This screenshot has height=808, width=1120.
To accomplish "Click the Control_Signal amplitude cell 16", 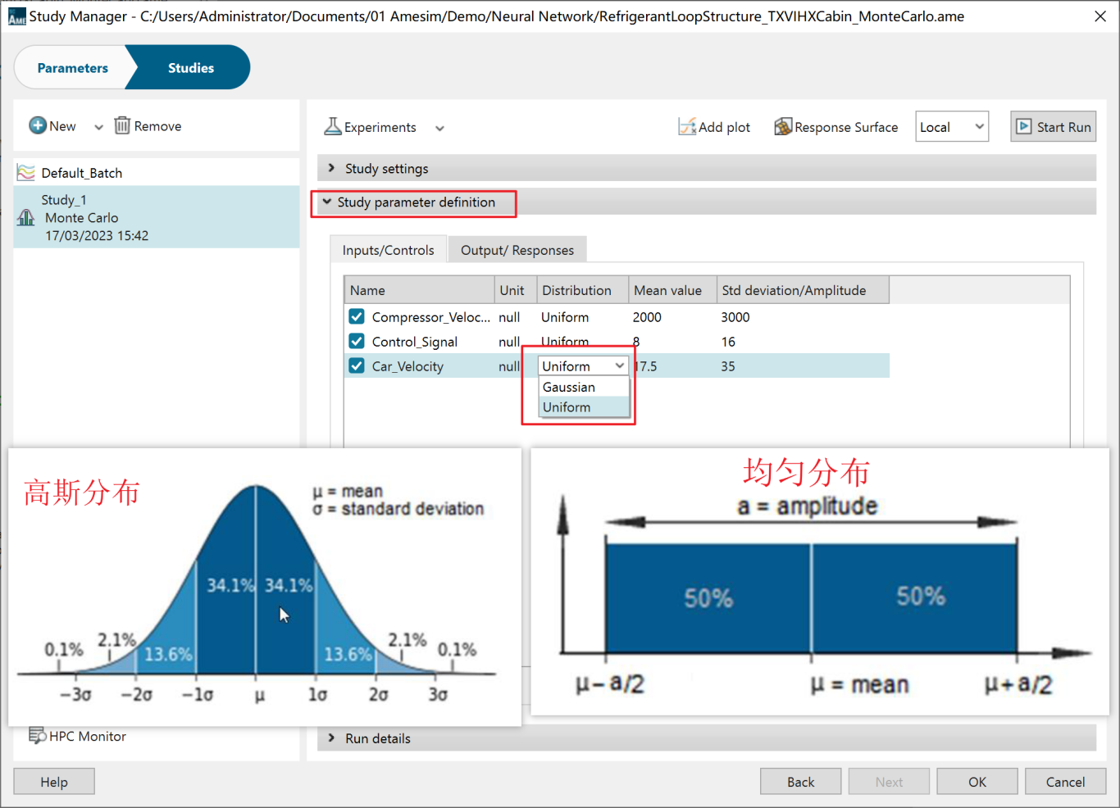I will click(x=803, y=342).
